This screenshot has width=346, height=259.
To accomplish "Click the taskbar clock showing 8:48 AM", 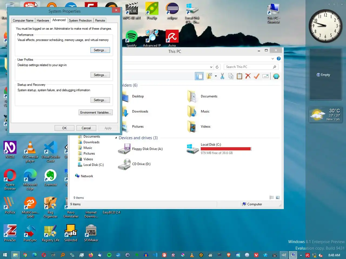I will 334,255.
